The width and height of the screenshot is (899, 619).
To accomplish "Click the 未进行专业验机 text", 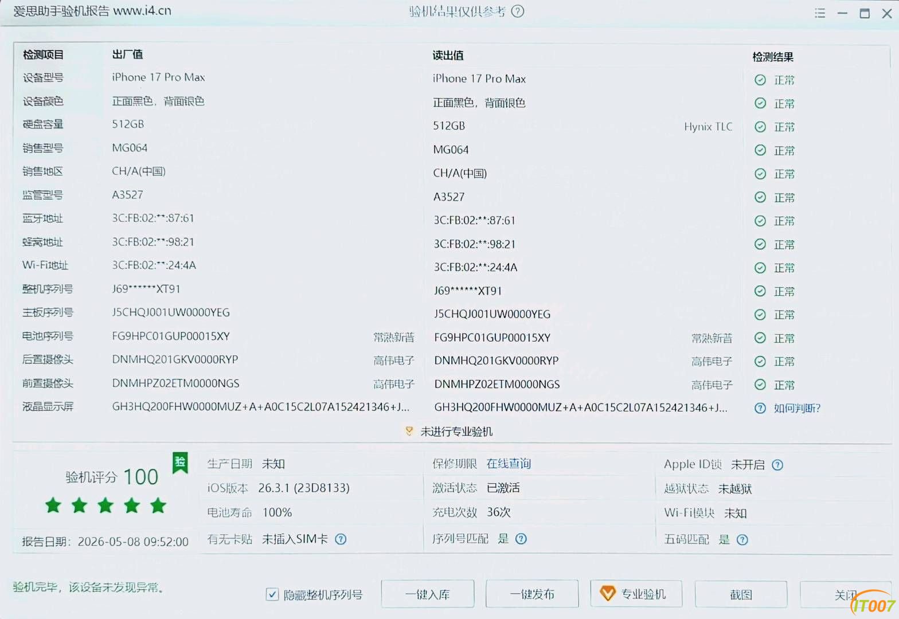I will 456,432.
